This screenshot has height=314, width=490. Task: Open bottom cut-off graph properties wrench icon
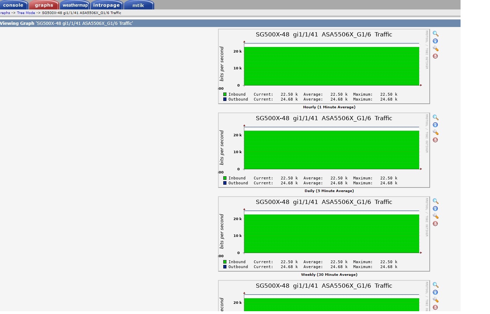(435, 300)
